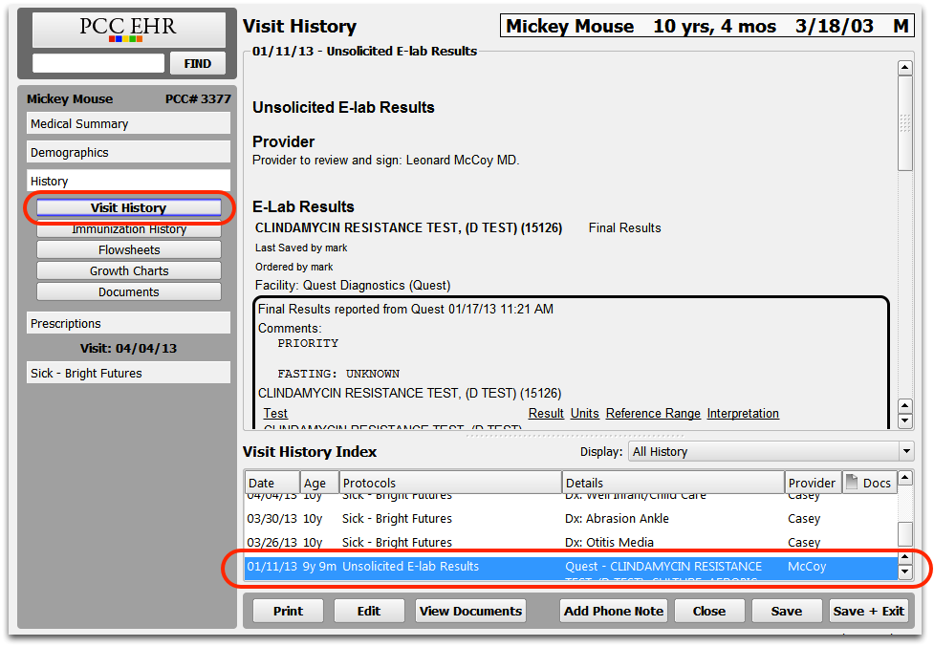The image size is (934, 647).
Task: Open the Sick - Bright Futures visit
Action: pos(128,374)
